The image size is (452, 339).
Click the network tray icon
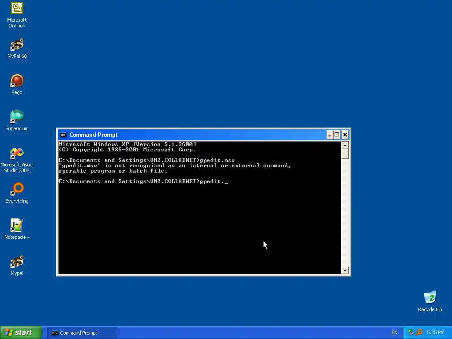click(411, 332)
